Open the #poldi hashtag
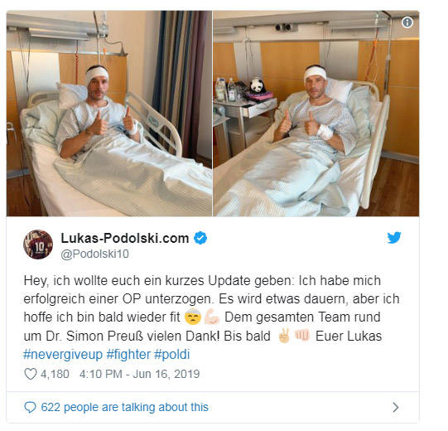448x431 pixels. (172, 355)
